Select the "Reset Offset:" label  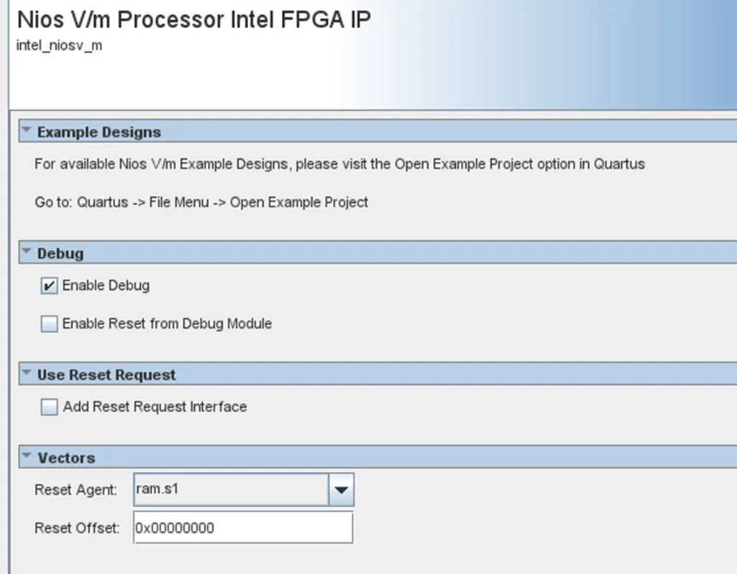[76, 529]
